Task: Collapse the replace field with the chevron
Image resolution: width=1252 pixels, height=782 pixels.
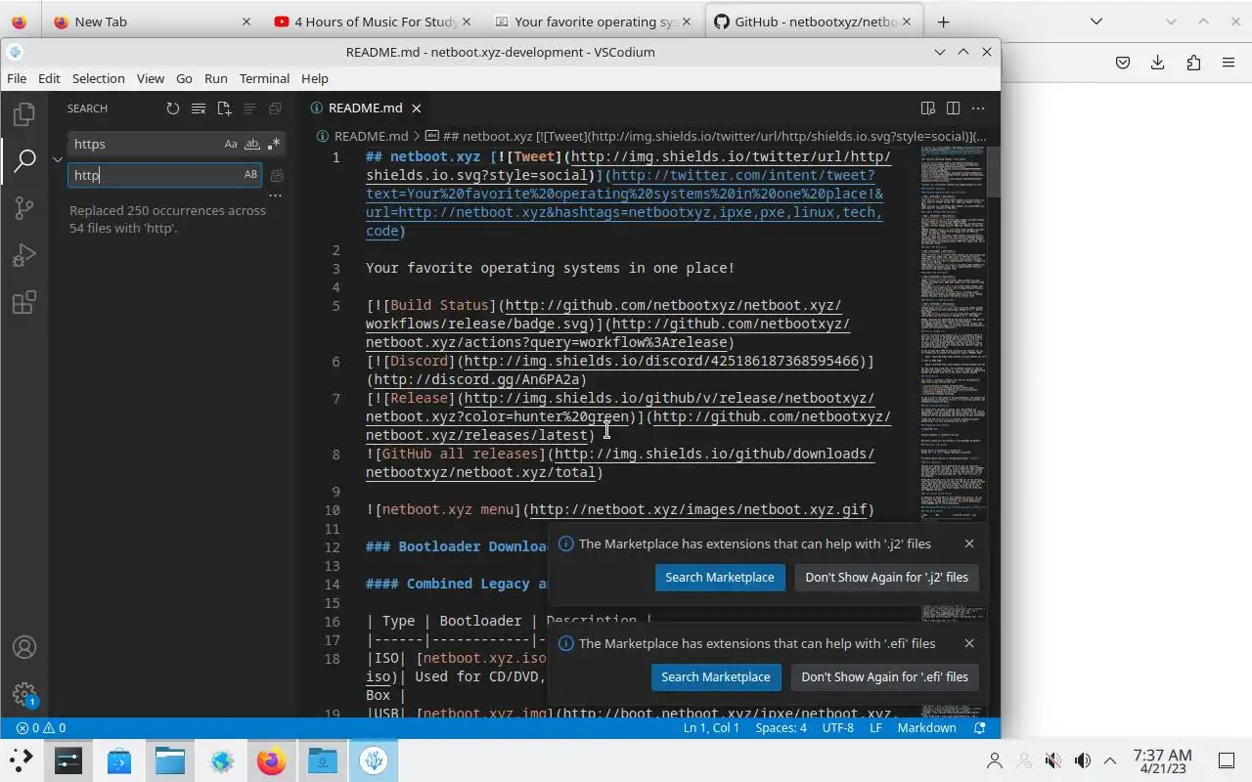Action: click(58, 159)
